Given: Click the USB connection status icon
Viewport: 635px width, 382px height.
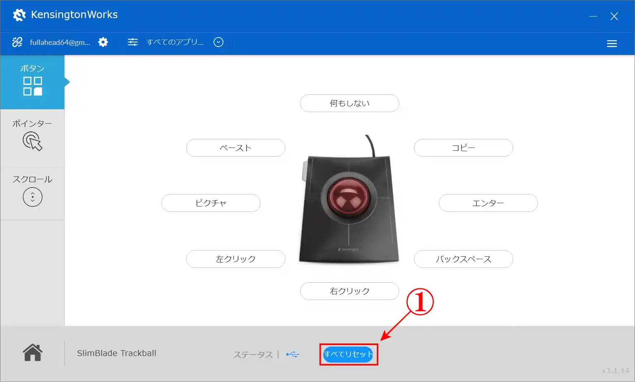Looking at the screenshot, I should coord(292,354).
